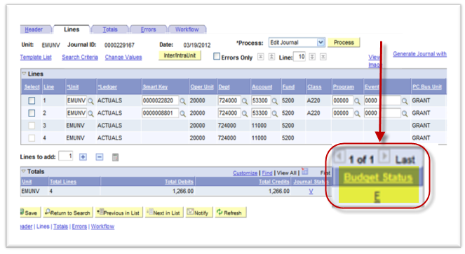The width and height of the screenshot is (465, 254).
Task: Select the checkbox for line 3
Action: click(x=32, y=126)
